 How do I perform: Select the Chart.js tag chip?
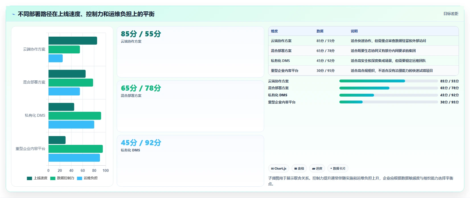point(279,168)
